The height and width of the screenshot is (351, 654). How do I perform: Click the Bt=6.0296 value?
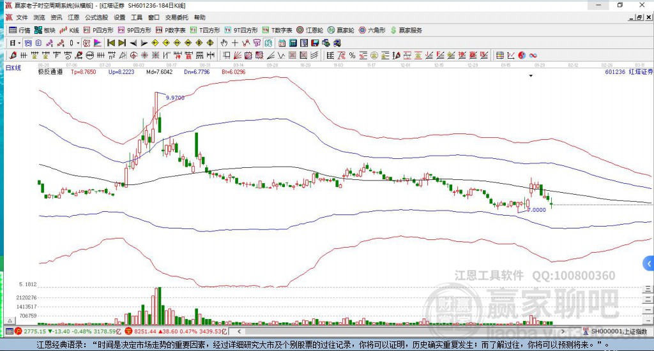coord(234,72)
